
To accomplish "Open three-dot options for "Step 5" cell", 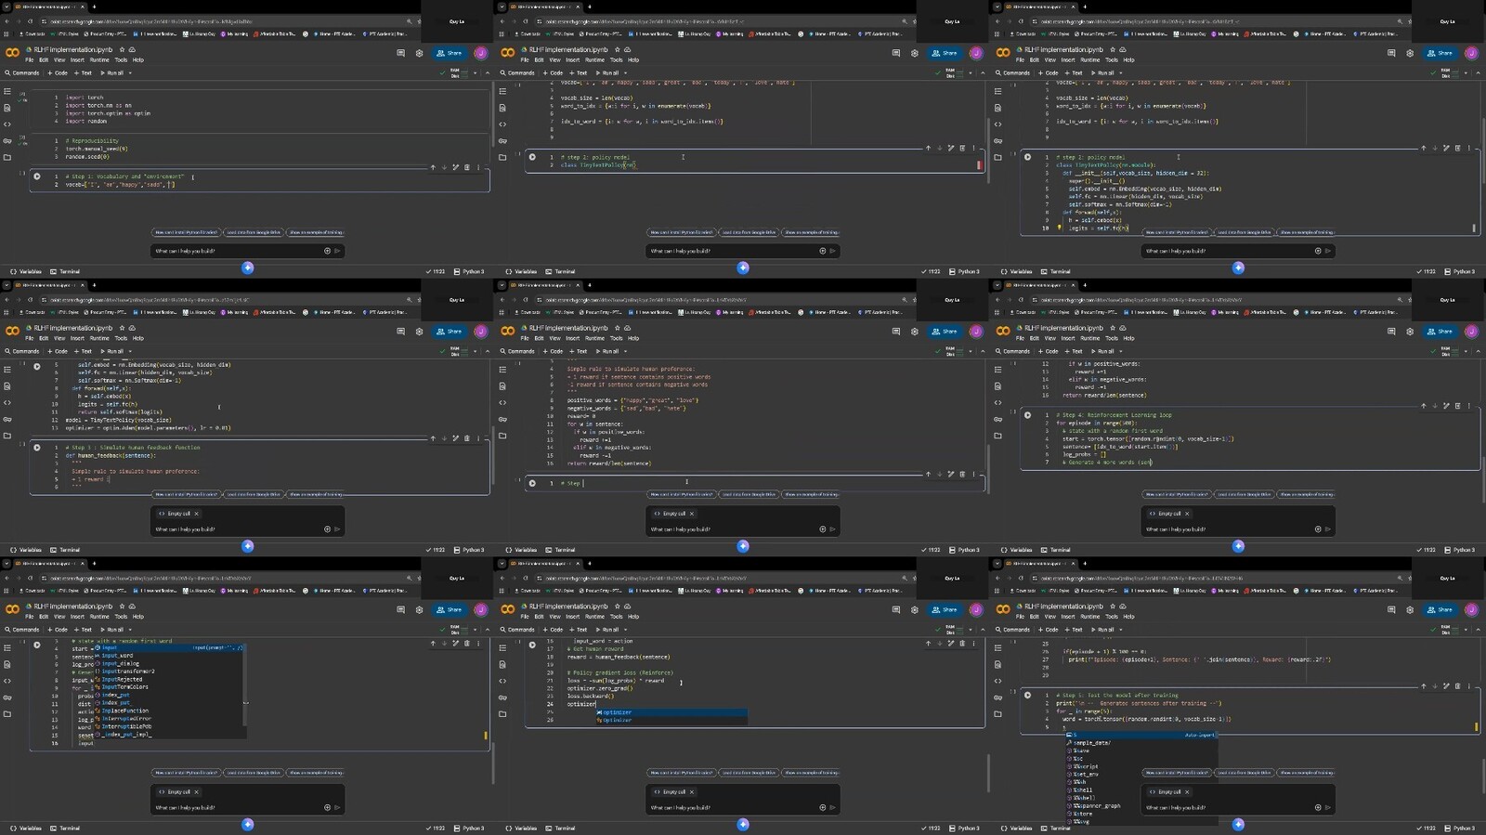I will [x=1468, y=686].
